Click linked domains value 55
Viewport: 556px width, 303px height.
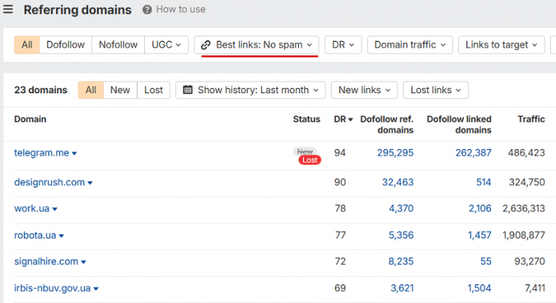coord(486,261)
